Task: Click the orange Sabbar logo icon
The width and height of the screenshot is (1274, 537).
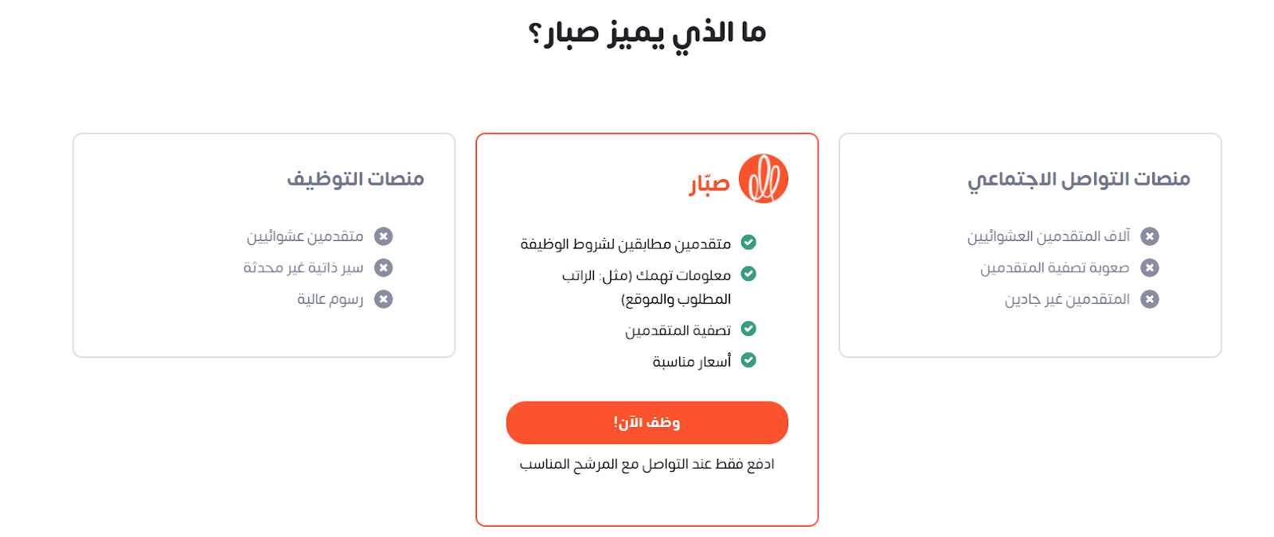Action: [x=763, y=179]
